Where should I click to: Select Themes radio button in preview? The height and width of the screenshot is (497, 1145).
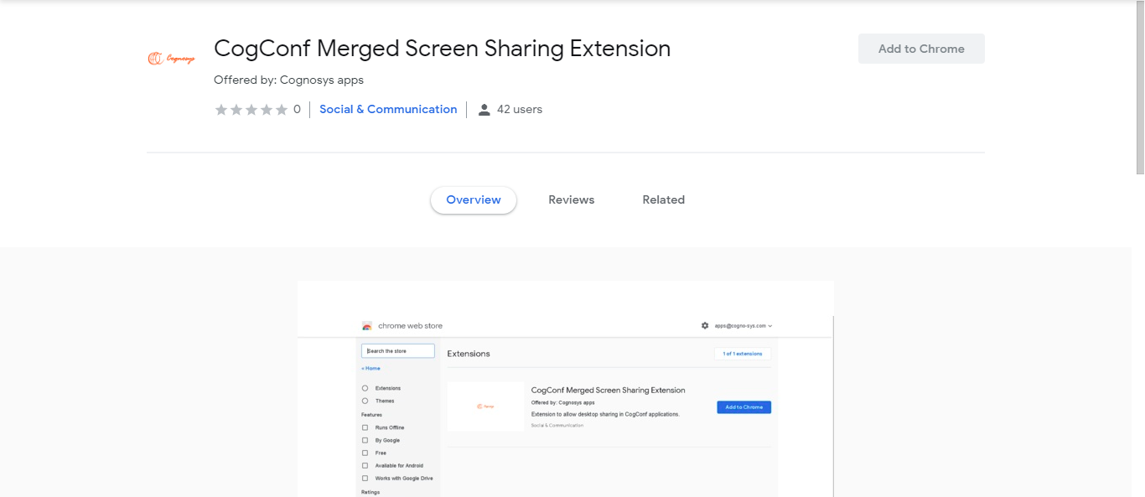click(x=365, y=401)
